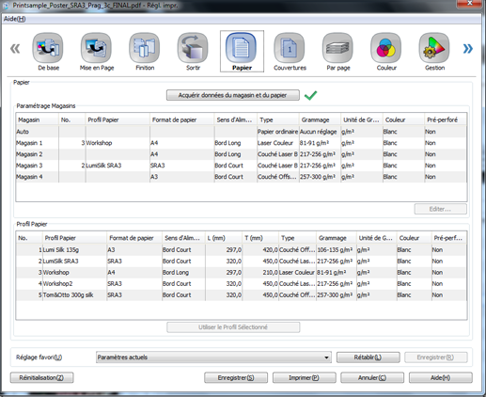Click the Annuler(C) button

(x=372, y=377)
